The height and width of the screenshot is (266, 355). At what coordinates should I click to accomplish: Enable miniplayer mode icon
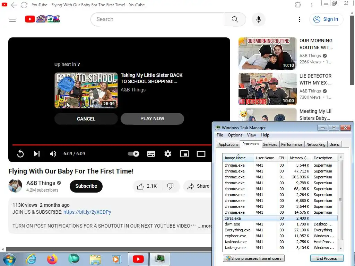[x=184, y=154]
